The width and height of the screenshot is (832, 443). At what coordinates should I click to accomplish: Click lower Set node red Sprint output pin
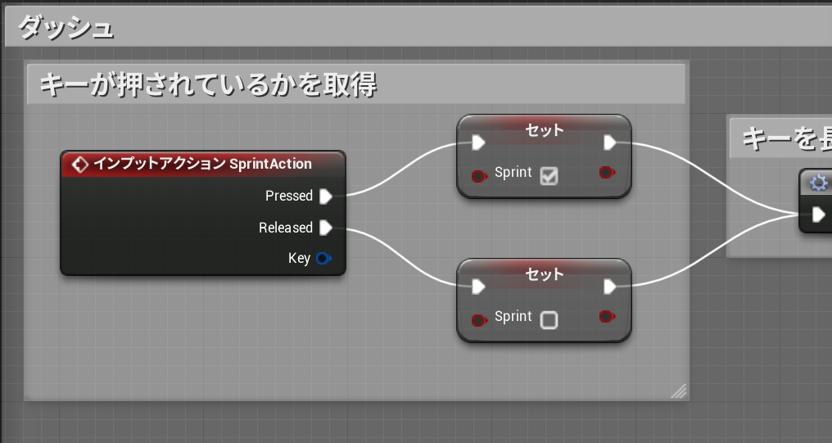pos(607,317)
